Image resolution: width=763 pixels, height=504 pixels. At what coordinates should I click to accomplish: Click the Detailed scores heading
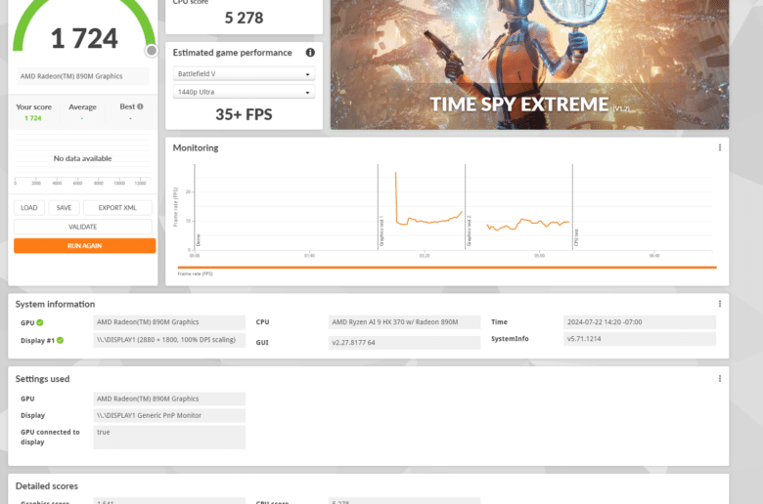(x=47, y=486)
